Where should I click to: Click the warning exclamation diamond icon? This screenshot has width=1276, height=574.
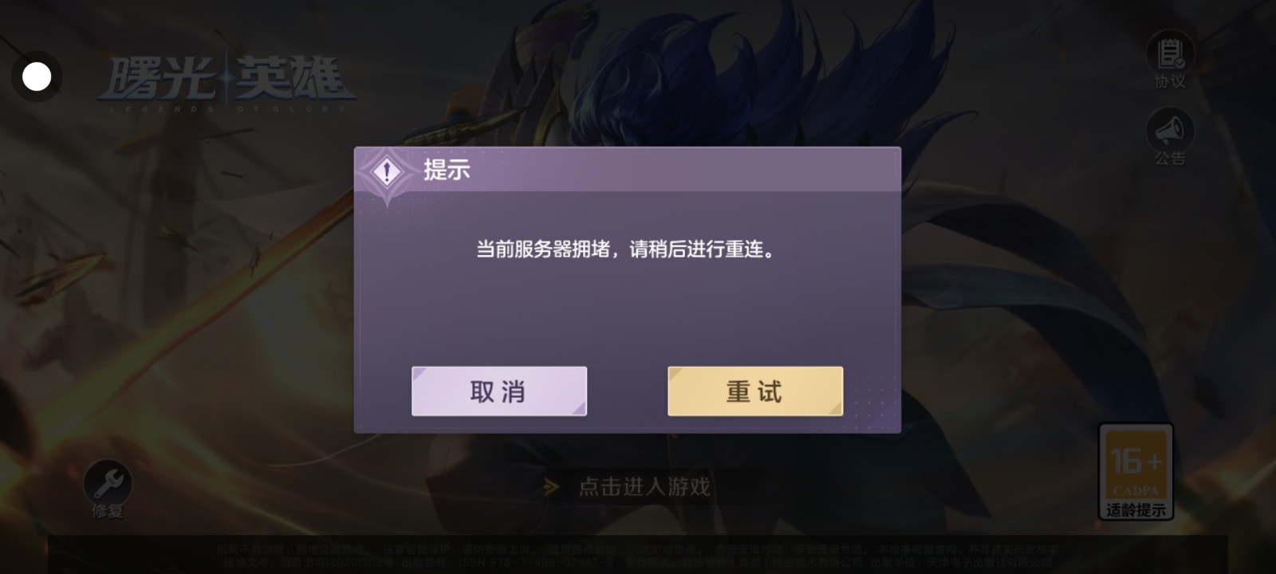[388, 171]
